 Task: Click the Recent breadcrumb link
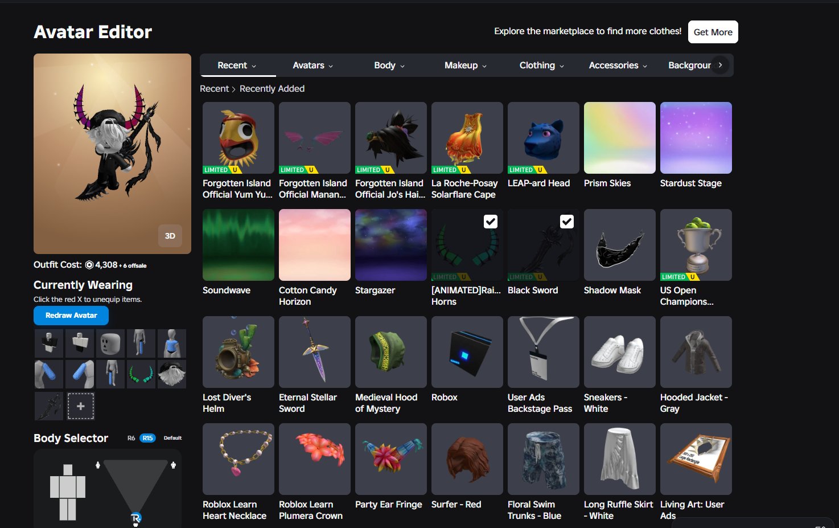pos(214,89)
